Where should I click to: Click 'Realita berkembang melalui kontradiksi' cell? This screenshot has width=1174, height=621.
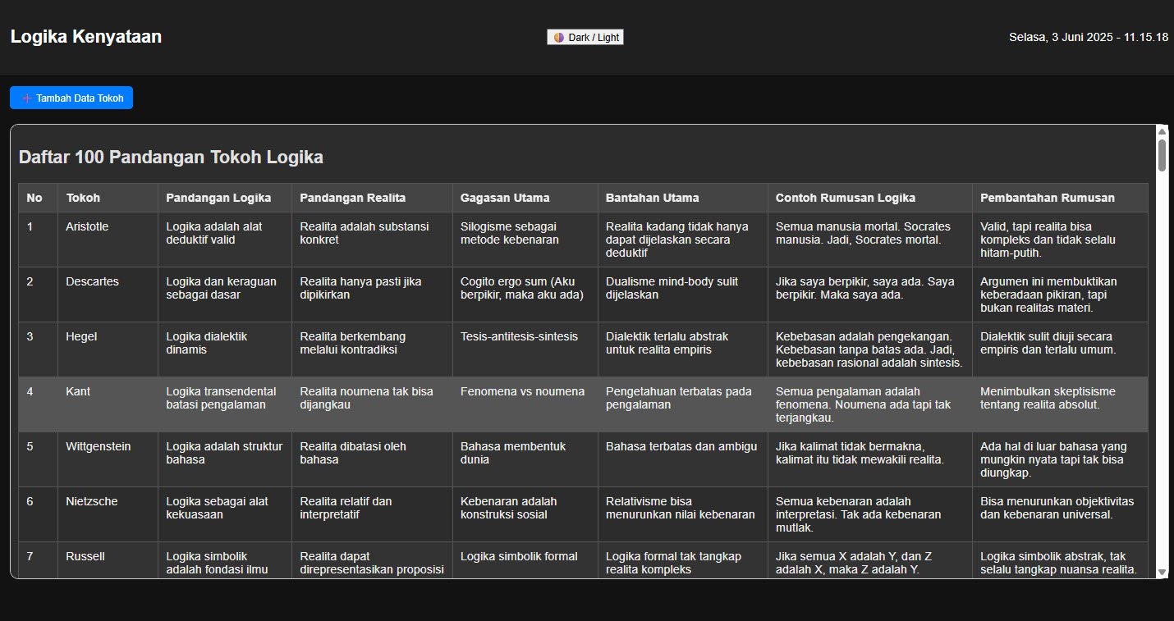[372, 349]
